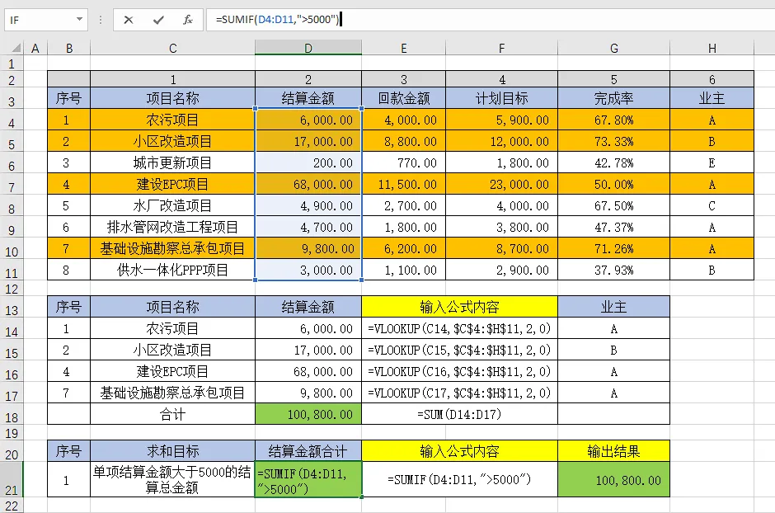Screen dimensions: 775x513
Task: Click the =VLOOKUP(C17,$C$4:$H$11,2,0) cell
Action: pyautogui.click(x=460, y=393)
